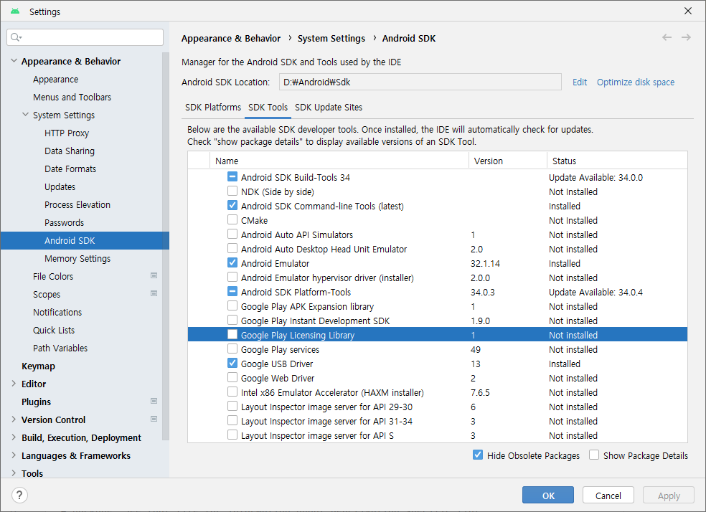
Task: Expand Languages & Frameworks node
Action: click(x=14, y=455)
